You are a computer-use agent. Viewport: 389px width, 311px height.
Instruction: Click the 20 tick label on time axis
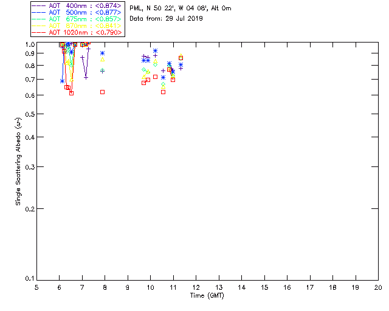[x=378, y=287]
